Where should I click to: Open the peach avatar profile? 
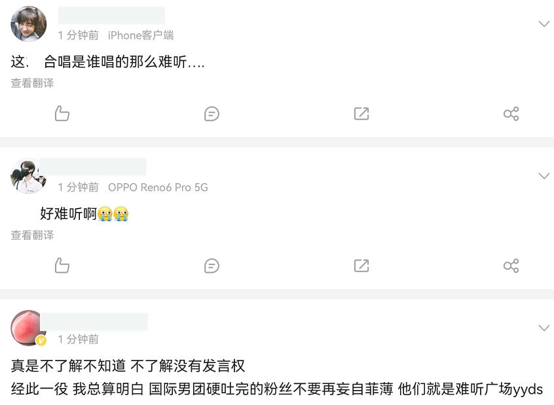(x=28, y=327)
